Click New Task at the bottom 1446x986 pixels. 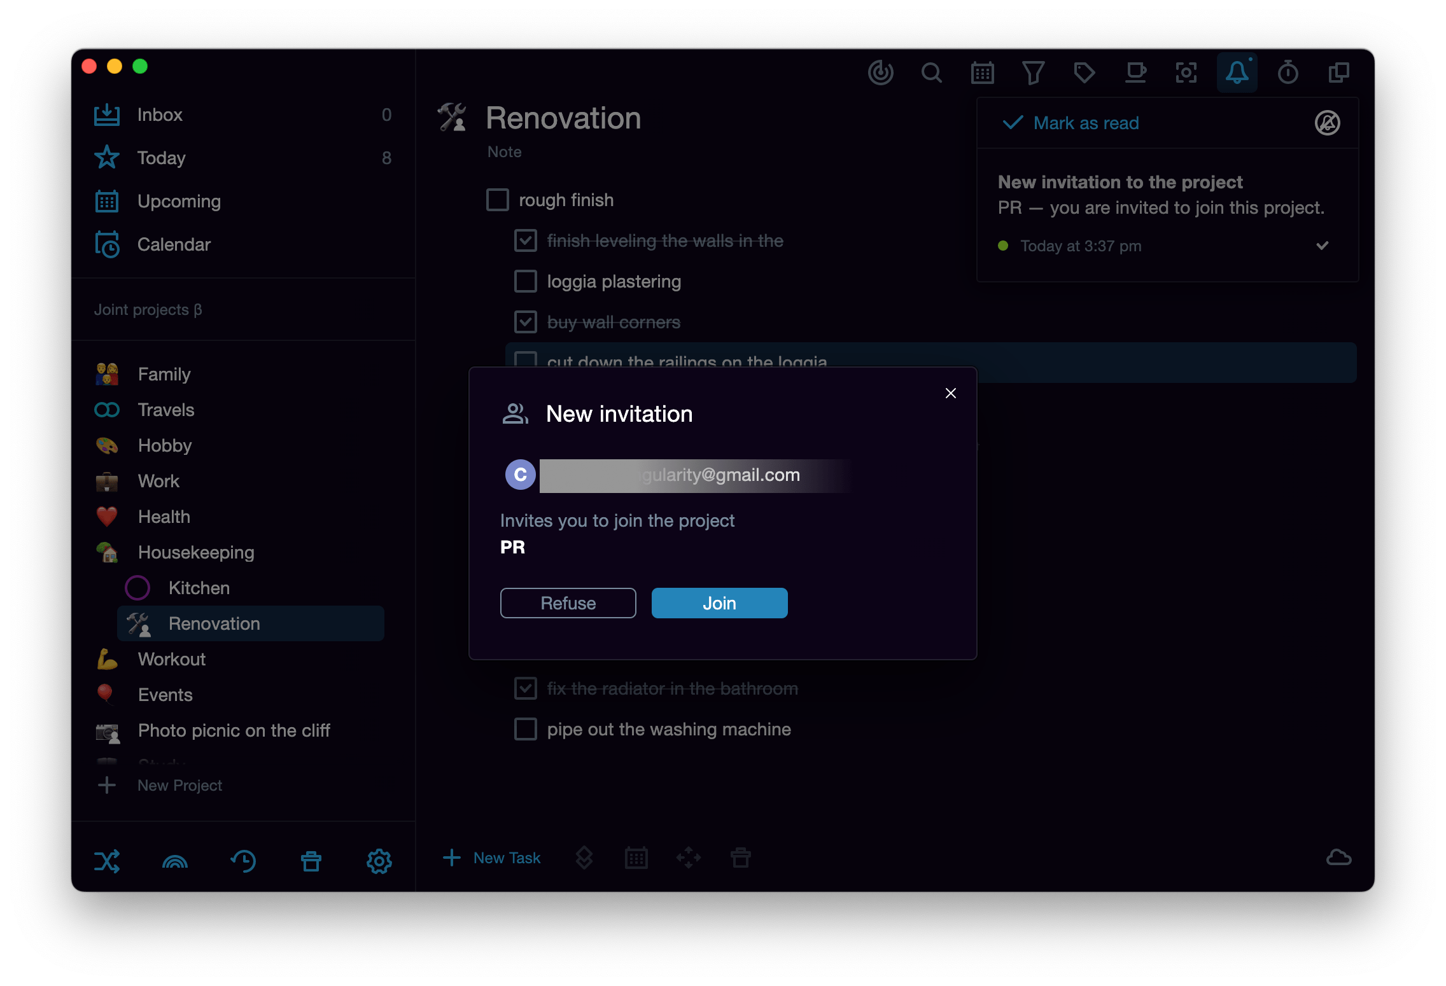click(491, 858)
